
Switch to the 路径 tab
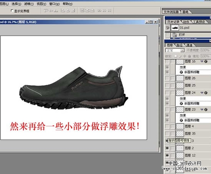[179, 45]
